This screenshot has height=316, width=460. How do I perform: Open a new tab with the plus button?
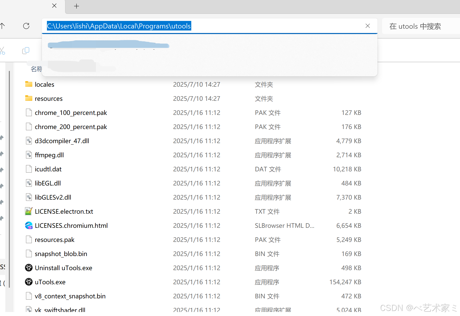click(x=76, y=6)
